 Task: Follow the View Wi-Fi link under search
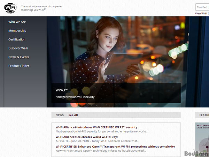pos(202,14)
